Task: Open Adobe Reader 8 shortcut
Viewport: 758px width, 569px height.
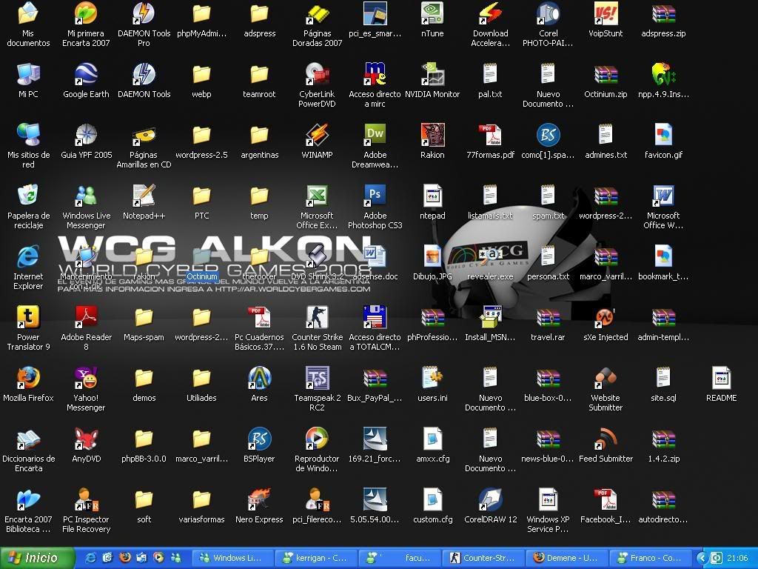Action: point(86,317)
